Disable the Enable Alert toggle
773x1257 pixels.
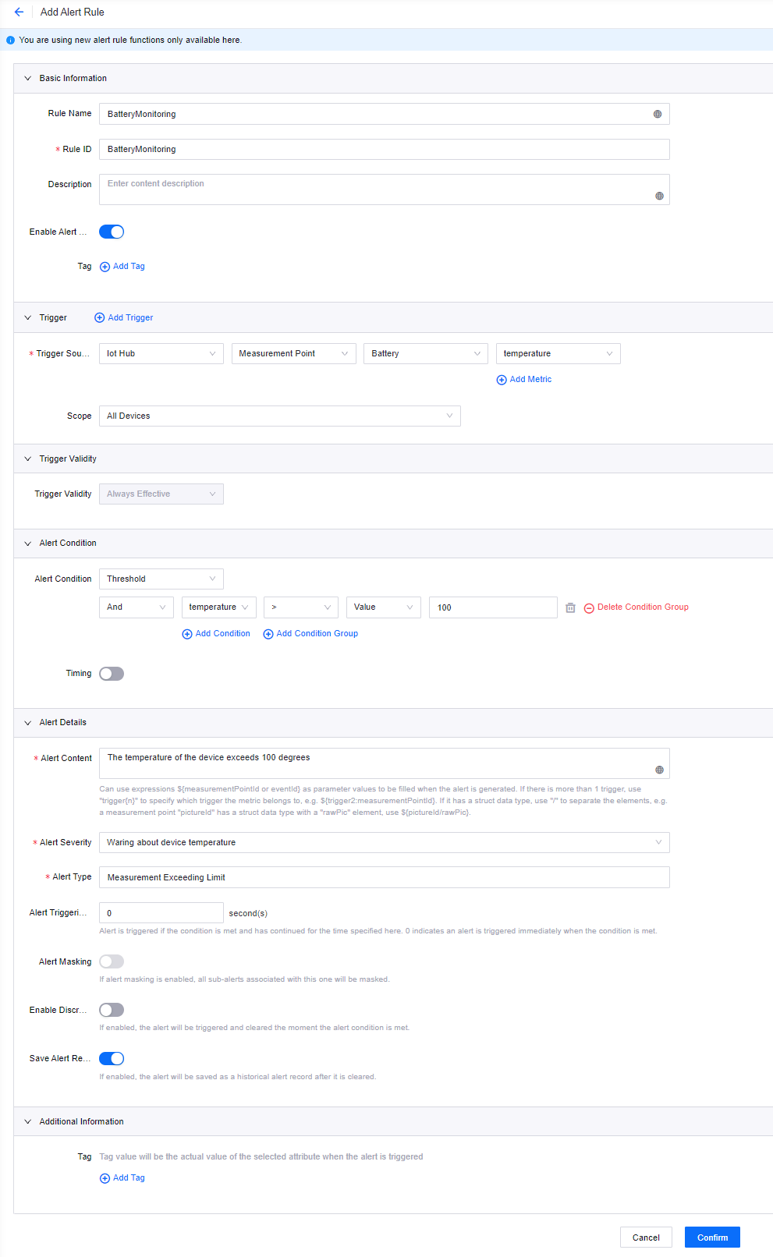pos(112,232)
